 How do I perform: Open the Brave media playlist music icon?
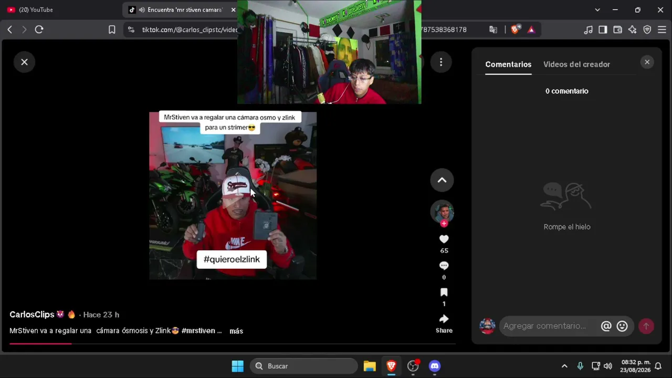pos(588,29)
